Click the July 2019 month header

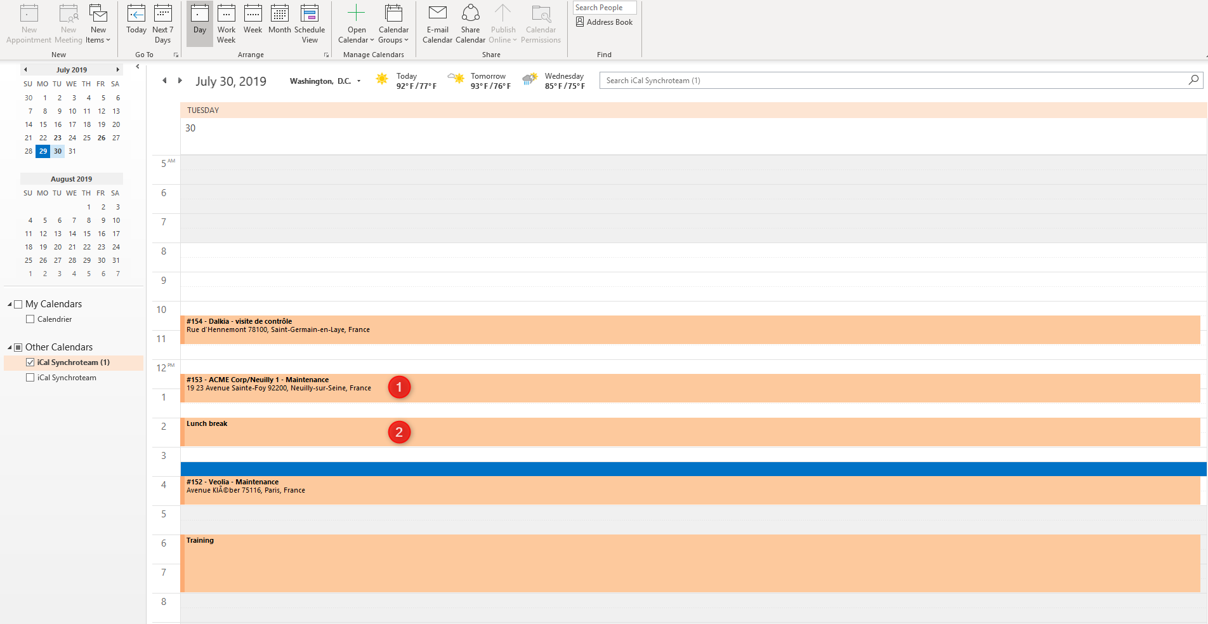tap(72, 70)
